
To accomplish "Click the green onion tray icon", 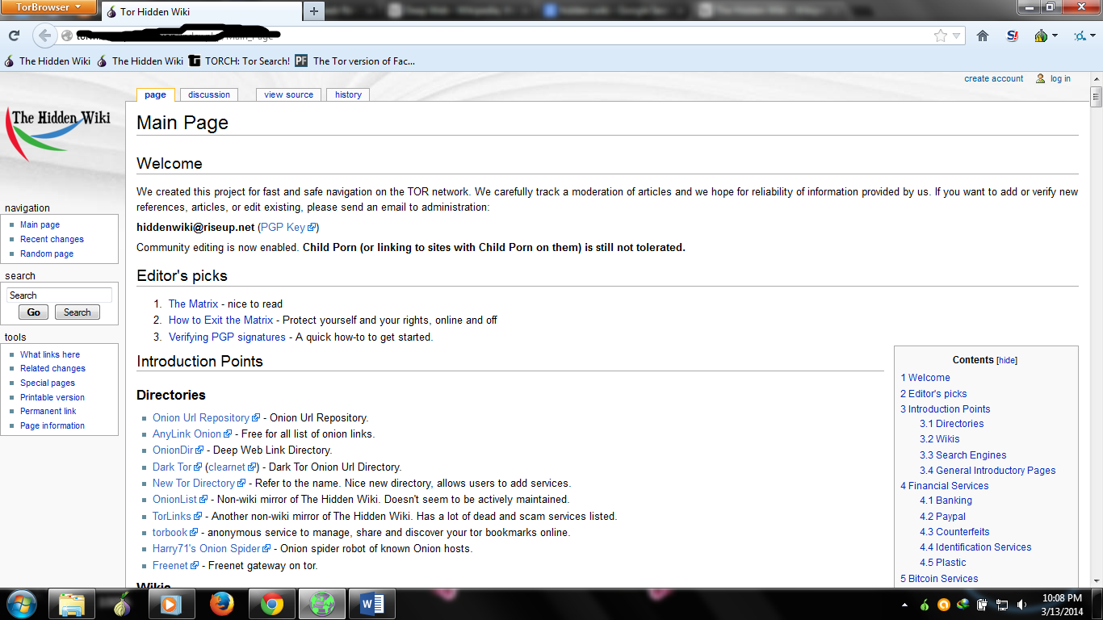I will (x=925, y=605).
